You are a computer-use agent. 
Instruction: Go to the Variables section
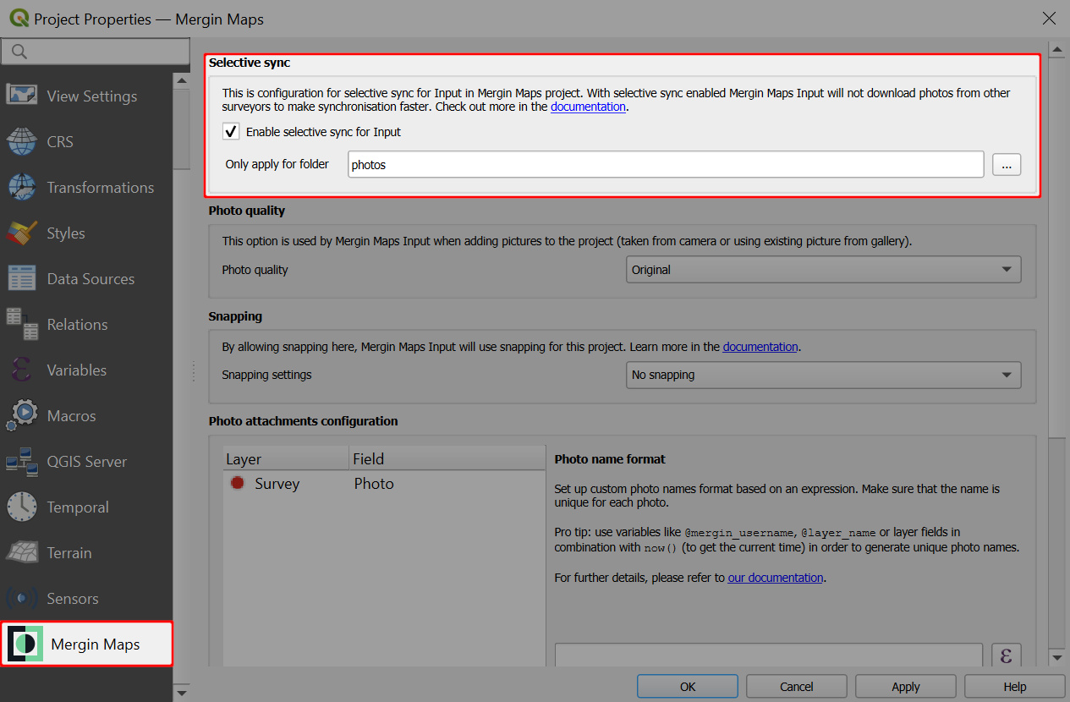pos(76,370)
